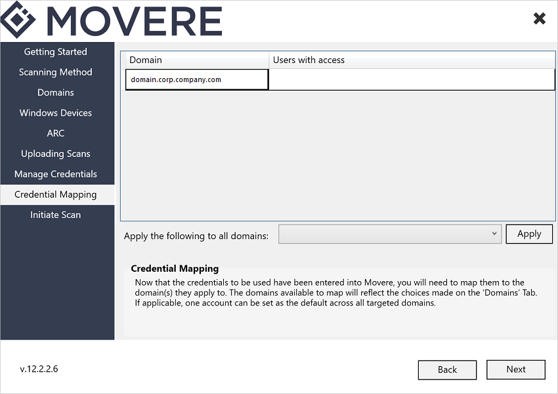Click the Credential Mapping description heading
Screen dimensions: 558x394
pos(175,269)
